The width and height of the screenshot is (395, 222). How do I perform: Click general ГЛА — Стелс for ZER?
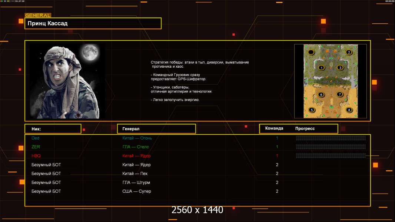coord(136,147)
